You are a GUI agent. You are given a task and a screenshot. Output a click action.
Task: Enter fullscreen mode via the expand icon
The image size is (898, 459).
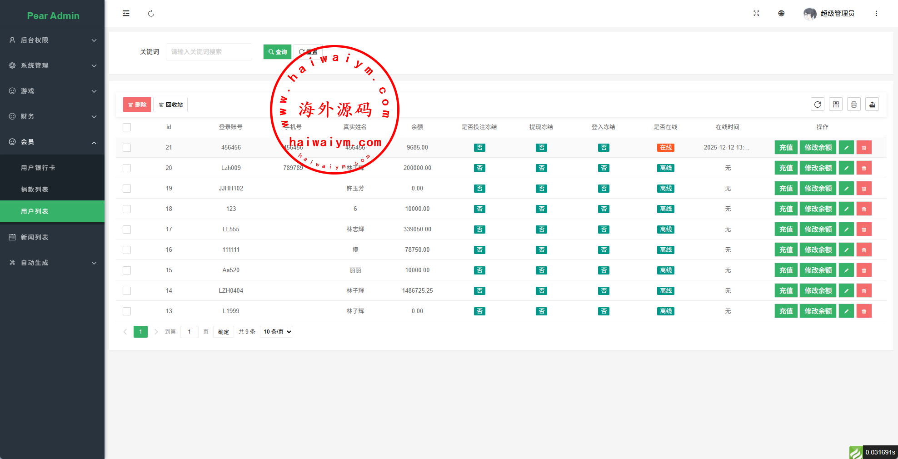[x=756, y=14]
